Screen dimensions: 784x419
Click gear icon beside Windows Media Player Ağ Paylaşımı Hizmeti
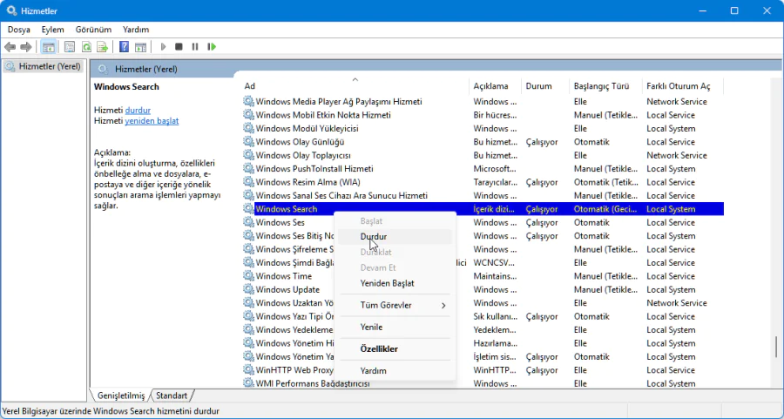pos(248,102)
